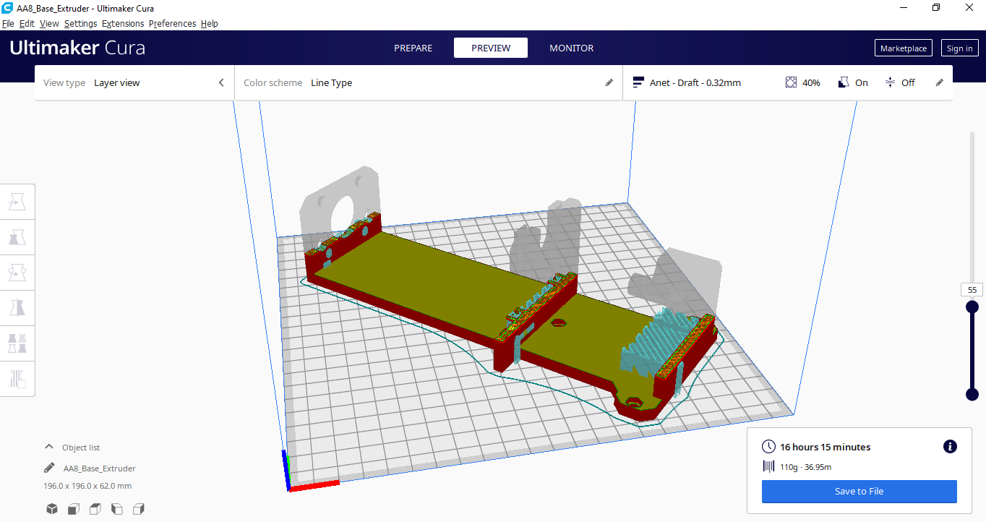Click the pencil icon in print settings bar
986x522 pixels.
coord(940,82)
